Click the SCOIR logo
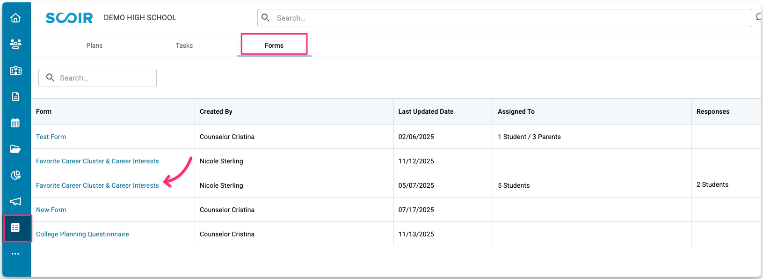The width and height of the screenshot is (763, 279). point(69,18)
